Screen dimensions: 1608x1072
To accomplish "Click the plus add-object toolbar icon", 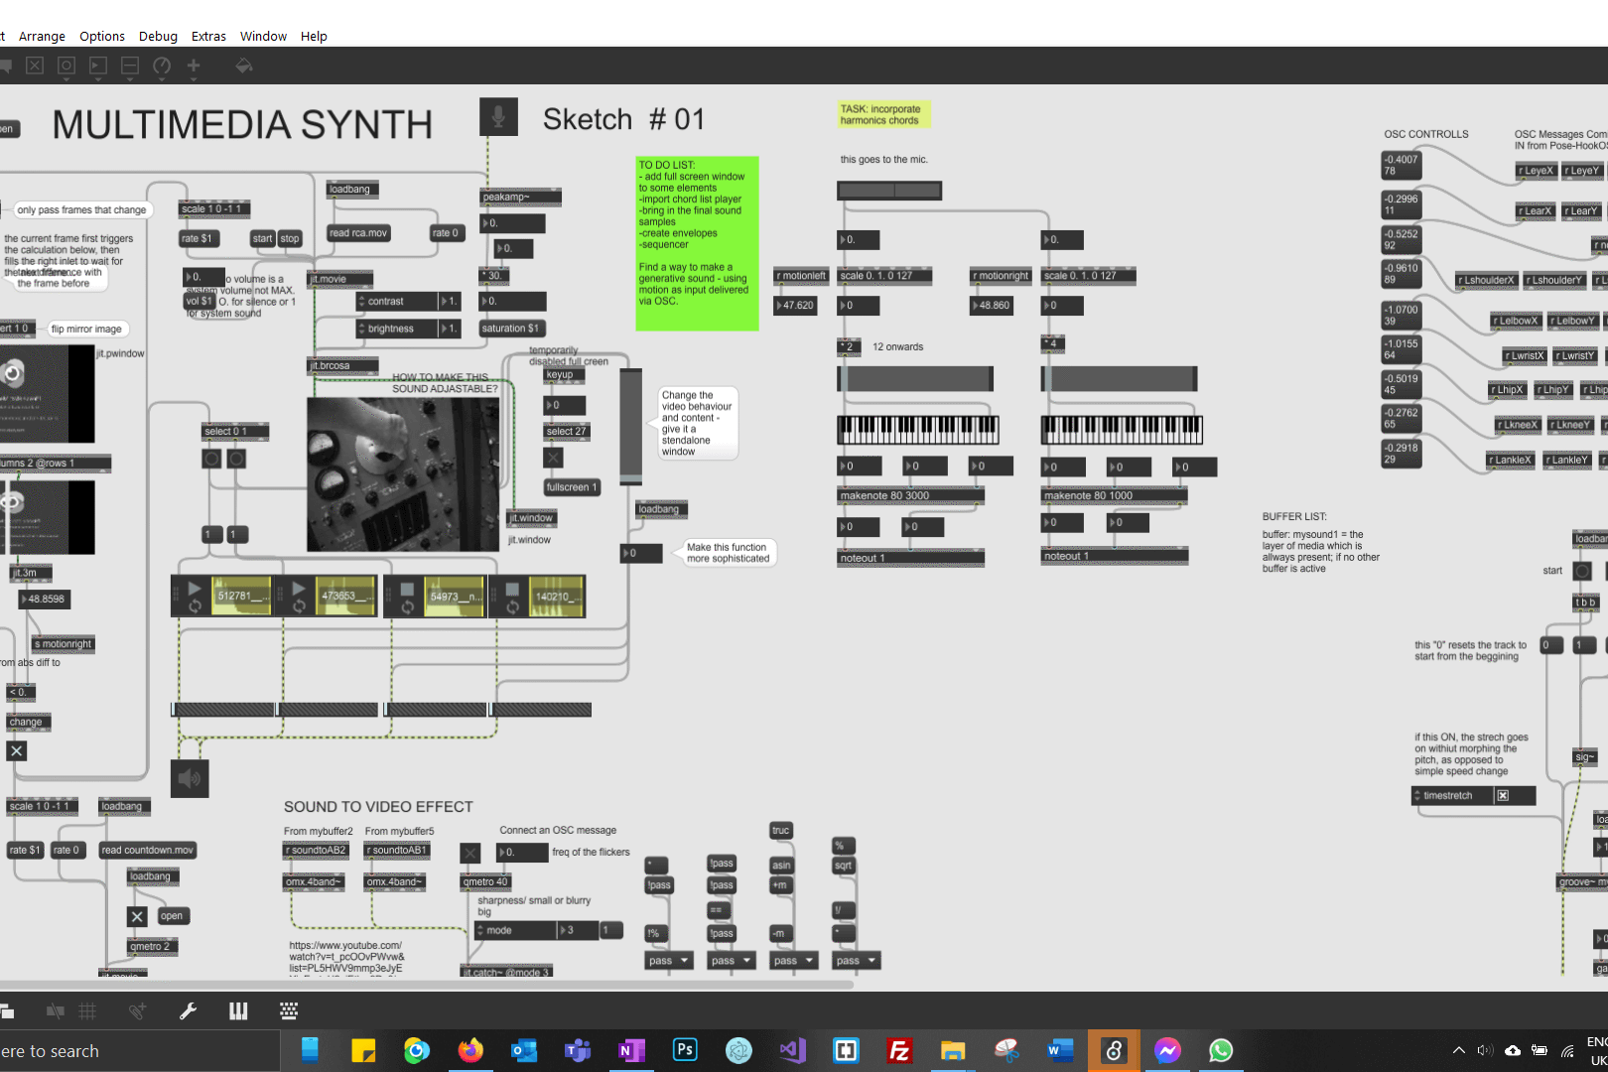I will (194, 66).
